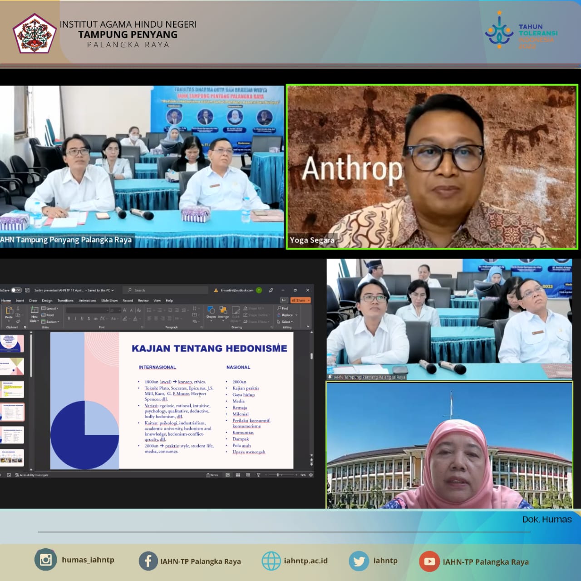The width and height of the screenshot is (581, 581).
Task: Click the Find magnifier icon
Action: [280, 308]
